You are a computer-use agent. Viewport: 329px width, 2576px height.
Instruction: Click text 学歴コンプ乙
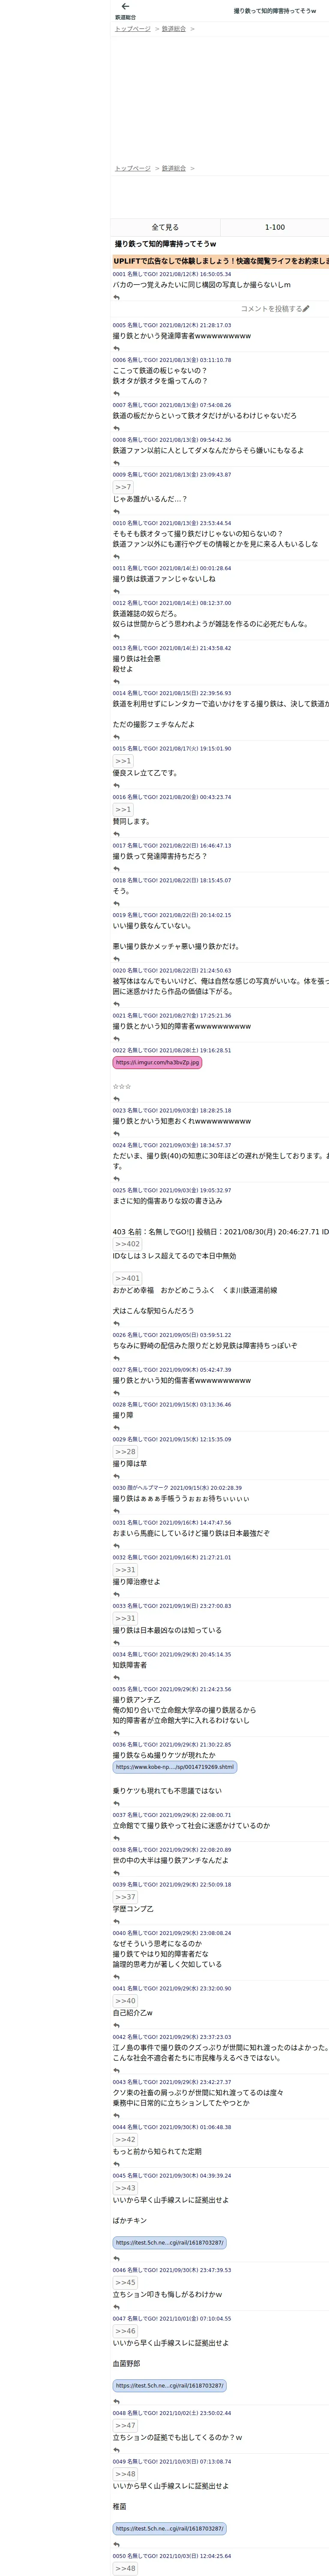pyautogui.click(x=133, y=1909)
